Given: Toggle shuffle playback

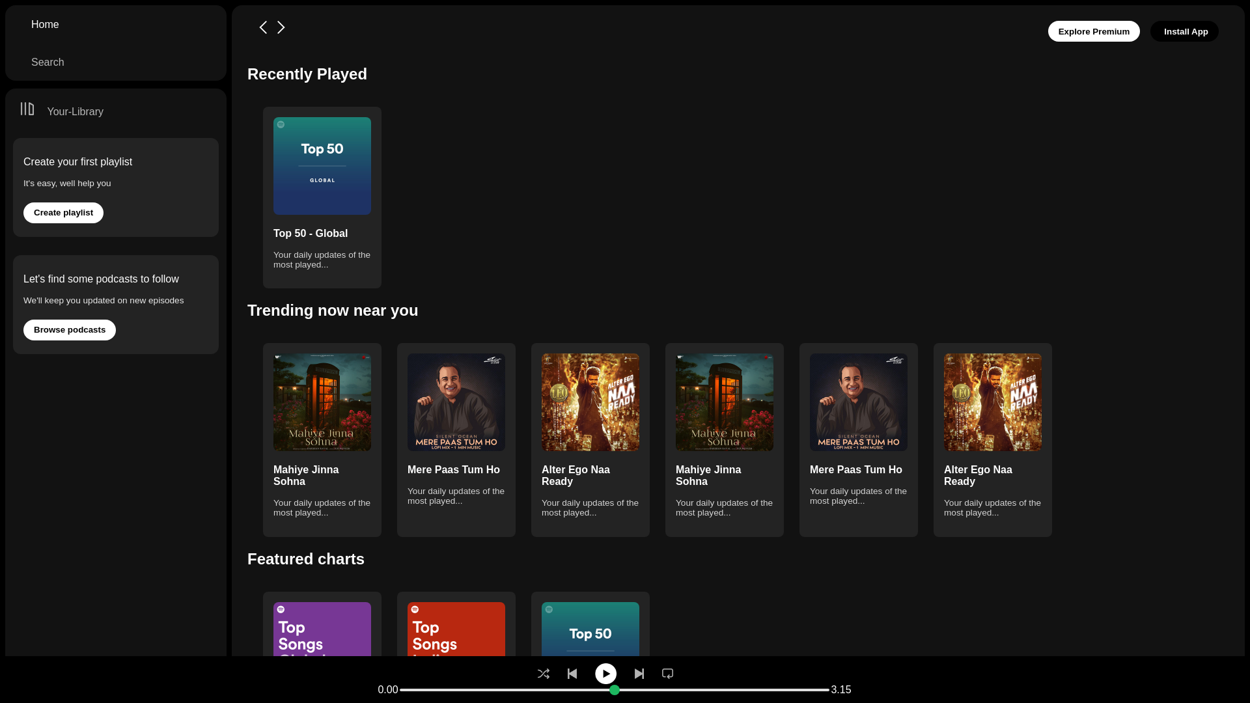Looking at the screenshot, I should point(544,674).
